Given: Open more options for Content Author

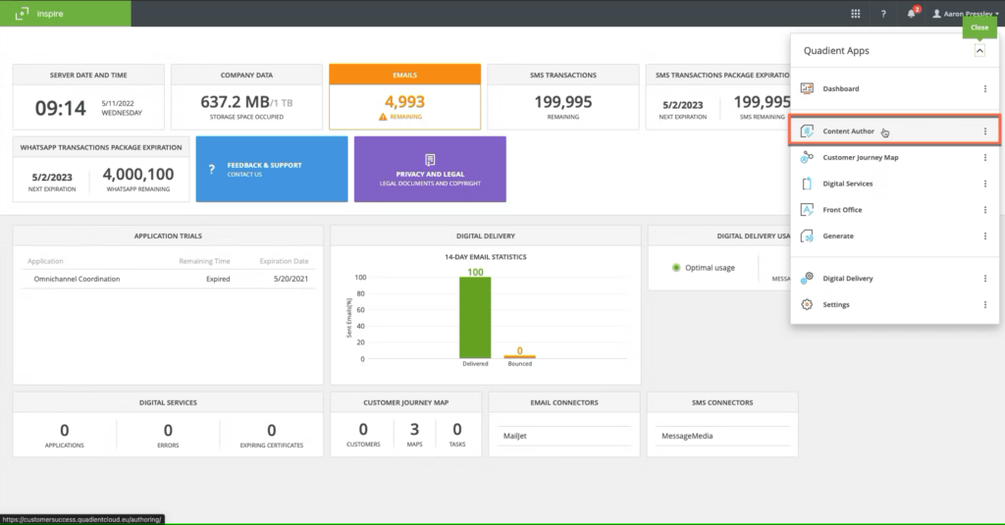Looking at the screenshot, I should 985,131.
